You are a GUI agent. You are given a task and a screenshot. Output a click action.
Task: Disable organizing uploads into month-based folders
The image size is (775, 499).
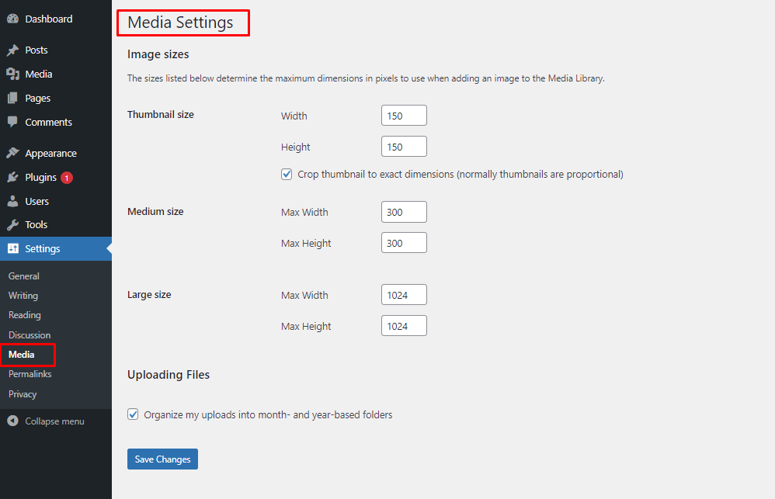coord(133,414)
